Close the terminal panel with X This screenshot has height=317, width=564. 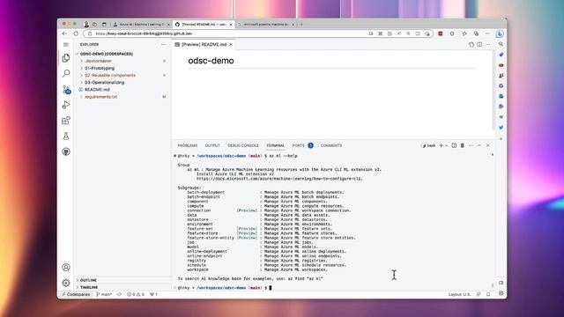(488, 145)
